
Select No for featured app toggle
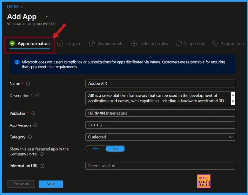(x=115, y=149)
